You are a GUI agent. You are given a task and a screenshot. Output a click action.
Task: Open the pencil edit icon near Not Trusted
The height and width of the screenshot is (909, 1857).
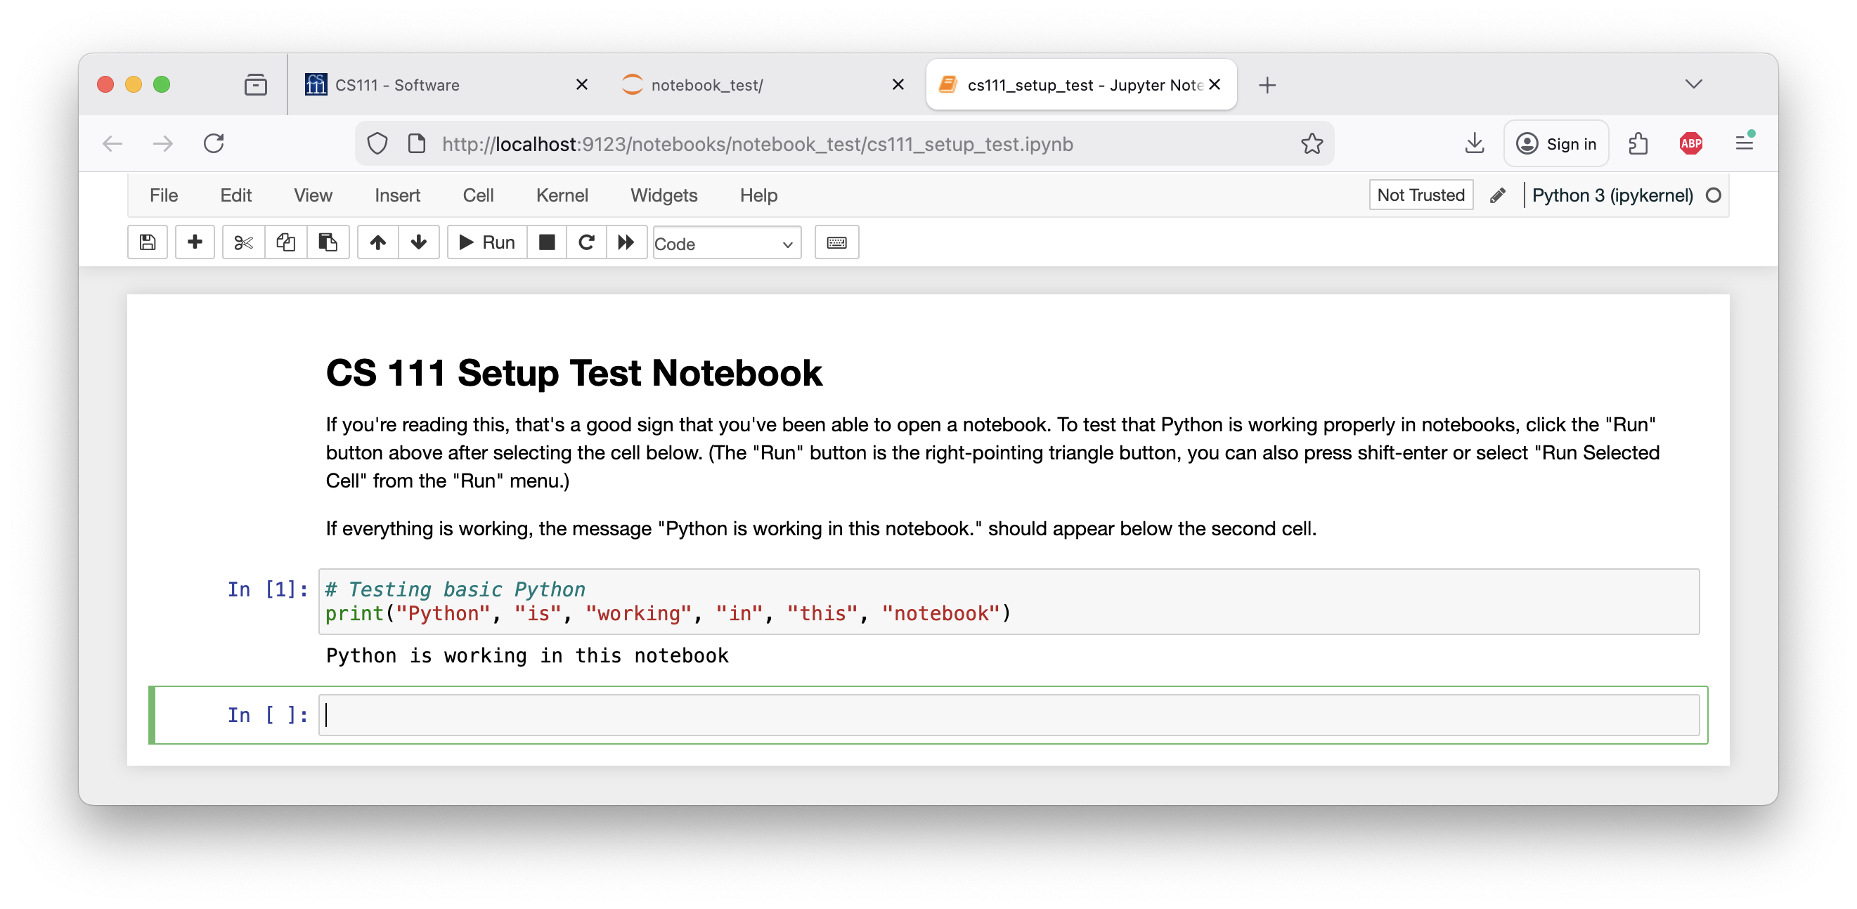1498,195
